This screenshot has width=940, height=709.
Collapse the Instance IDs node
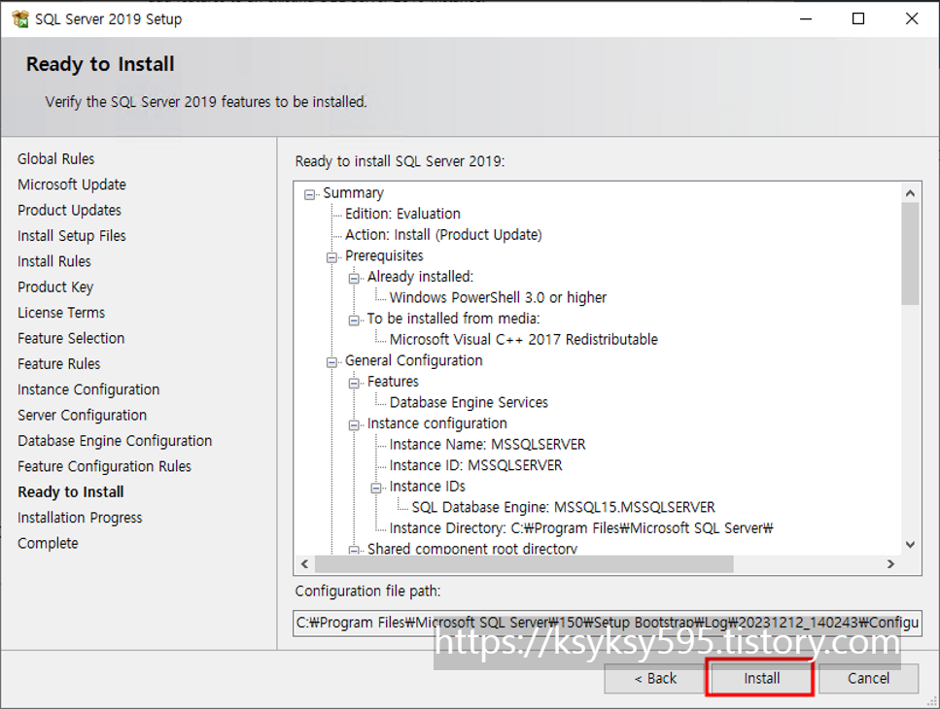pos(376,488)
